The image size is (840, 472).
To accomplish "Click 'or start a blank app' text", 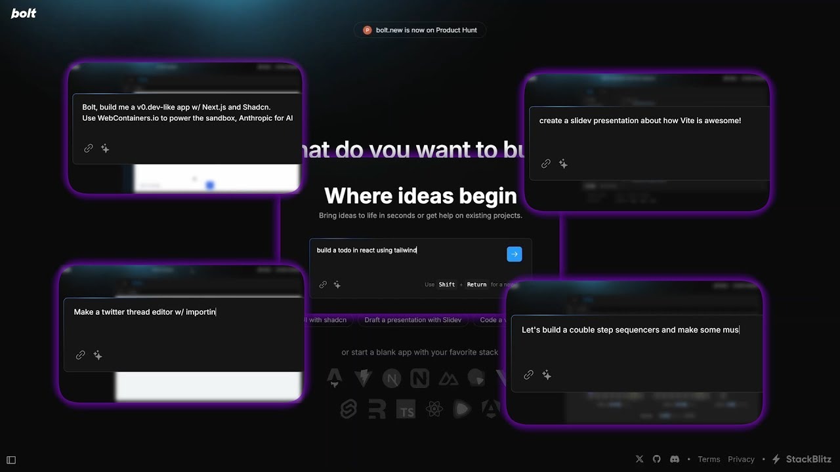I will pyautogui.click(x=420, y=352).
